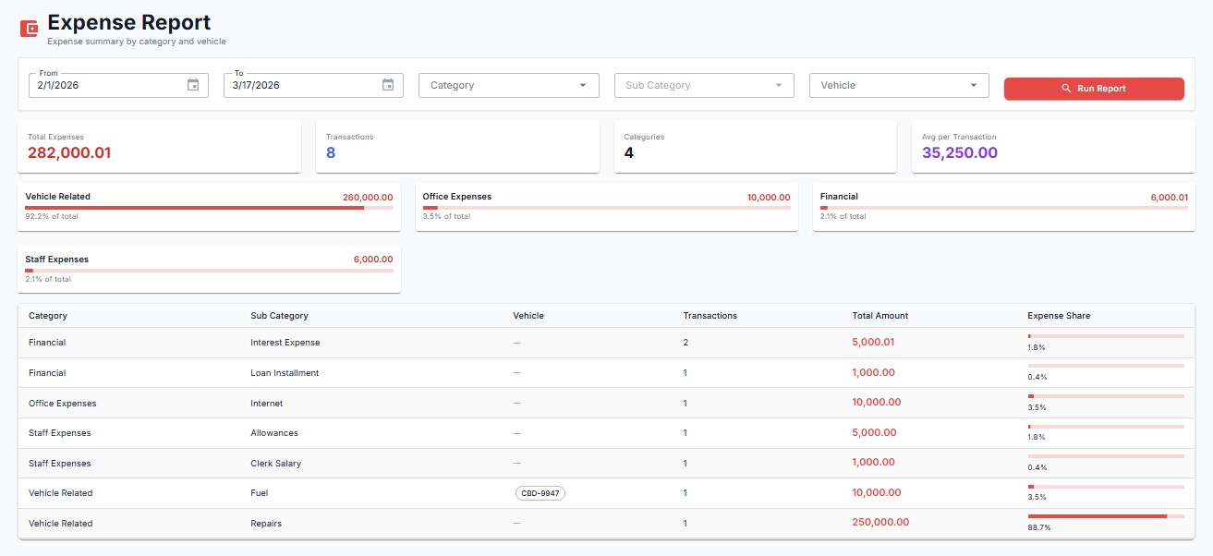Click the Repairs expense share progress bar
The width and height of the screenshot is (1213, 556).
click(1107, 518)
